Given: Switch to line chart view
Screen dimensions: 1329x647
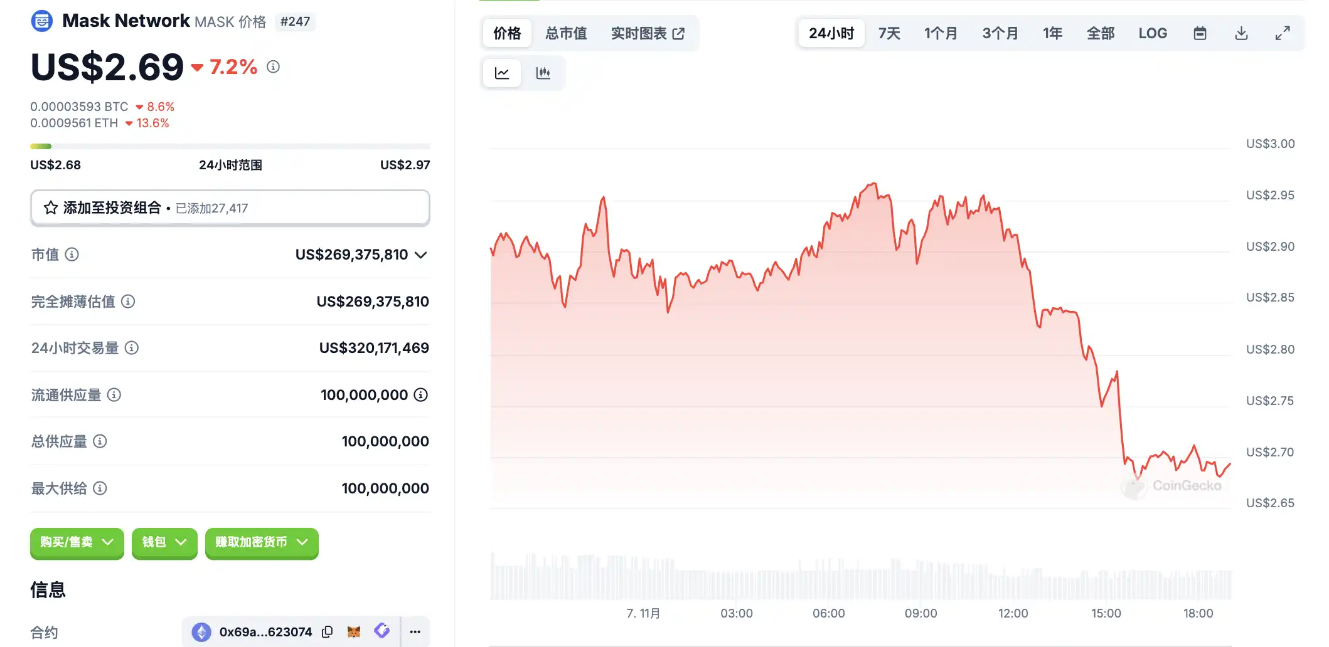Looking at the screenshot, I should pos(502,73).
